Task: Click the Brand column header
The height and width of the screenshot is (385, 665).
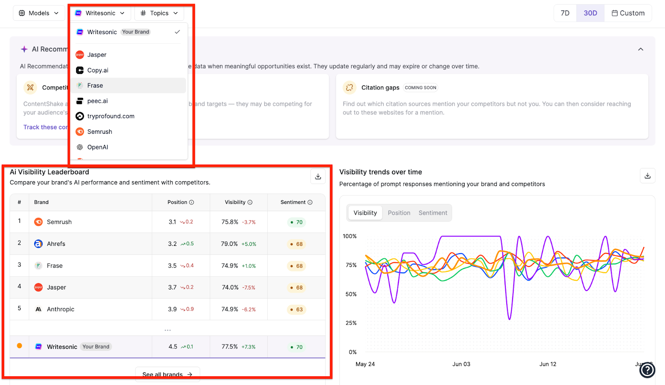Action: (41, 202)
